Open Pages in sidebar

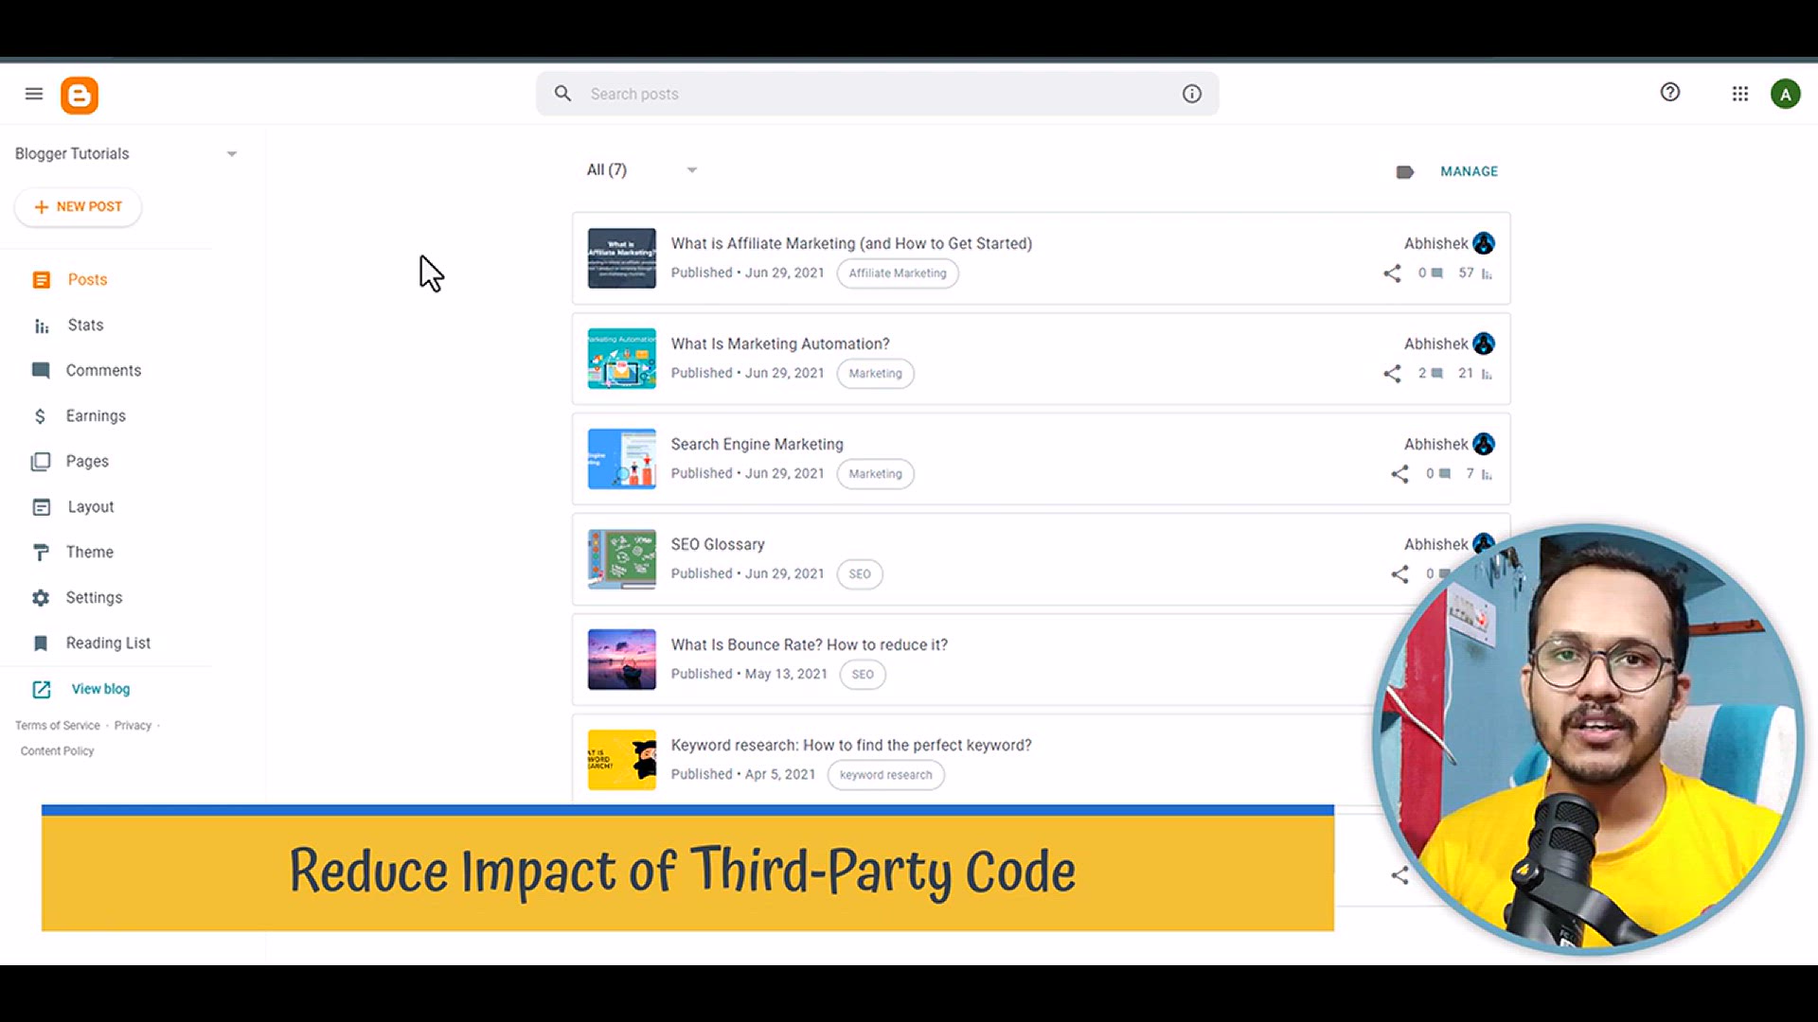pos(87,461)
